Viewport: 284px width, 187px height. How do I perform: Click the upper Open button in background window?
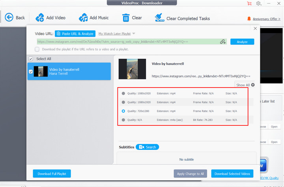coord(274,127)
